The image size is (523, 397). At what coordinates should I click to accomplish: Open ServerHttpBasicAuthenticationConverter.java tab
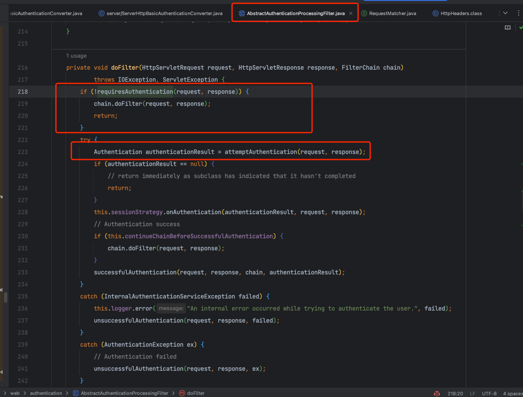164,13
